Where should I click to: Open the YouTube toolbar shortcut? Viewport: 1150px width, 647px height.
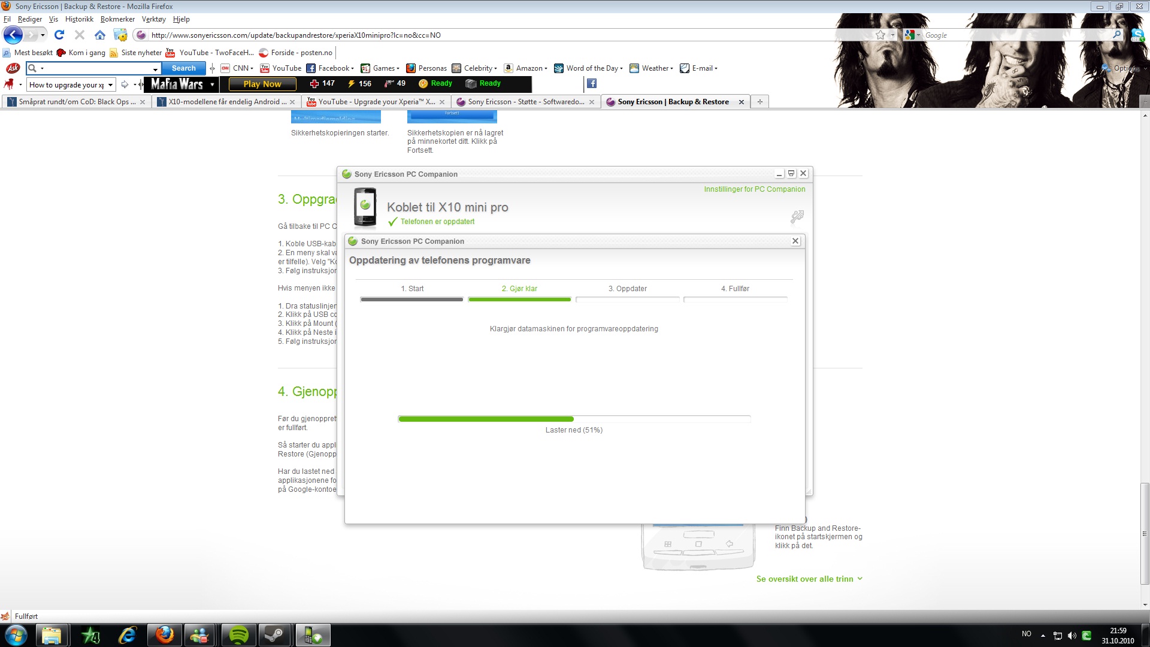point(281,68)
